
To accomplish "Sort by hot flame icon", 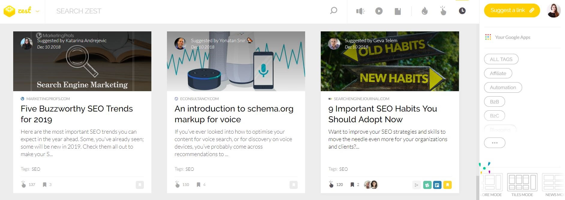I will [x=424, y=11].
